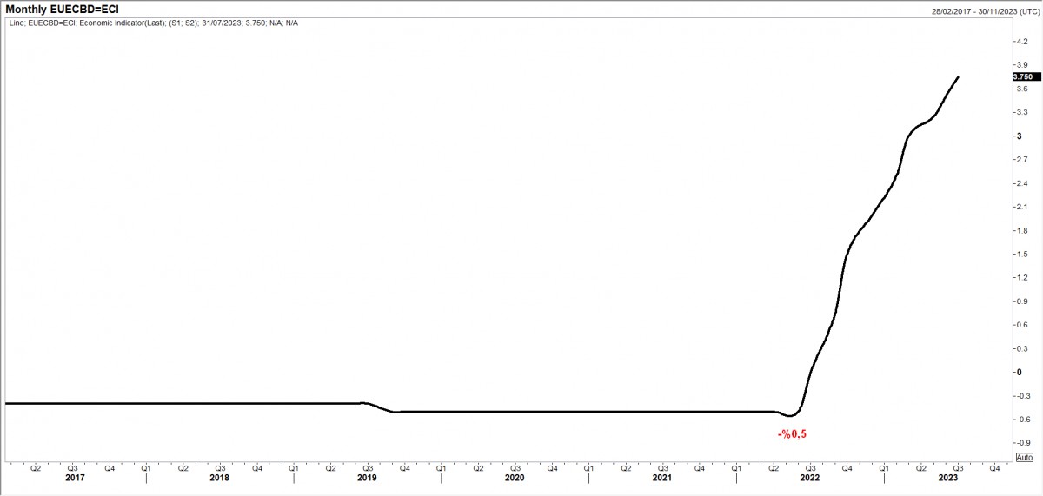Click the 0 level on price axis

coord(1019,372)
